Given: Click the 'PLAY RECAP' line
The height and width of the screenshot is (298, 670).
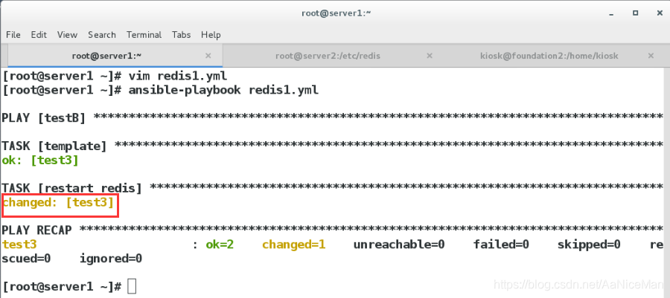Looking at the screenshot, I should 333,230.
